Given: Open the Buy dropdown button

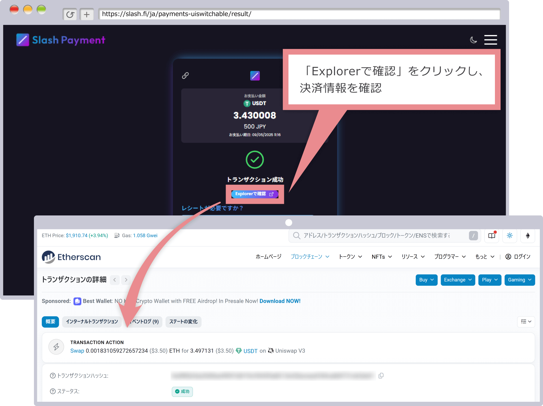Looking at the screenshot, I should click(x=426, y=280).
